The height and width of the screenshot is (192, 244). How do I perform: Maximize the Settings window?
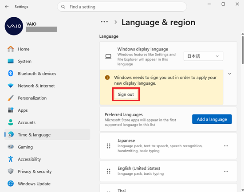tap(223, 4)
